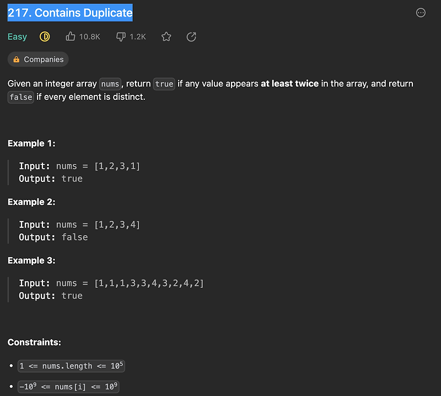441x396 pixels.
Task: Click the Example 1 heading
Action: click(31, 143)
